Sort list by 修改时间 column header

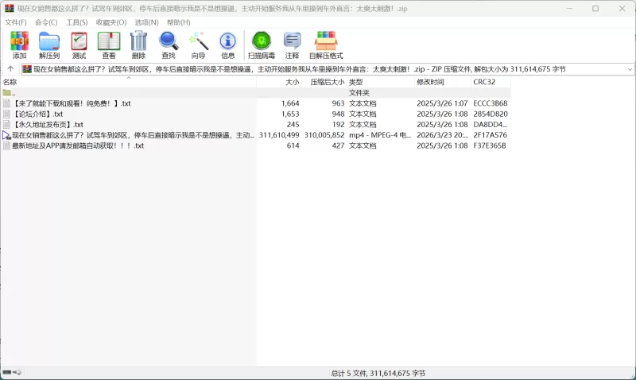coord(430,82)
